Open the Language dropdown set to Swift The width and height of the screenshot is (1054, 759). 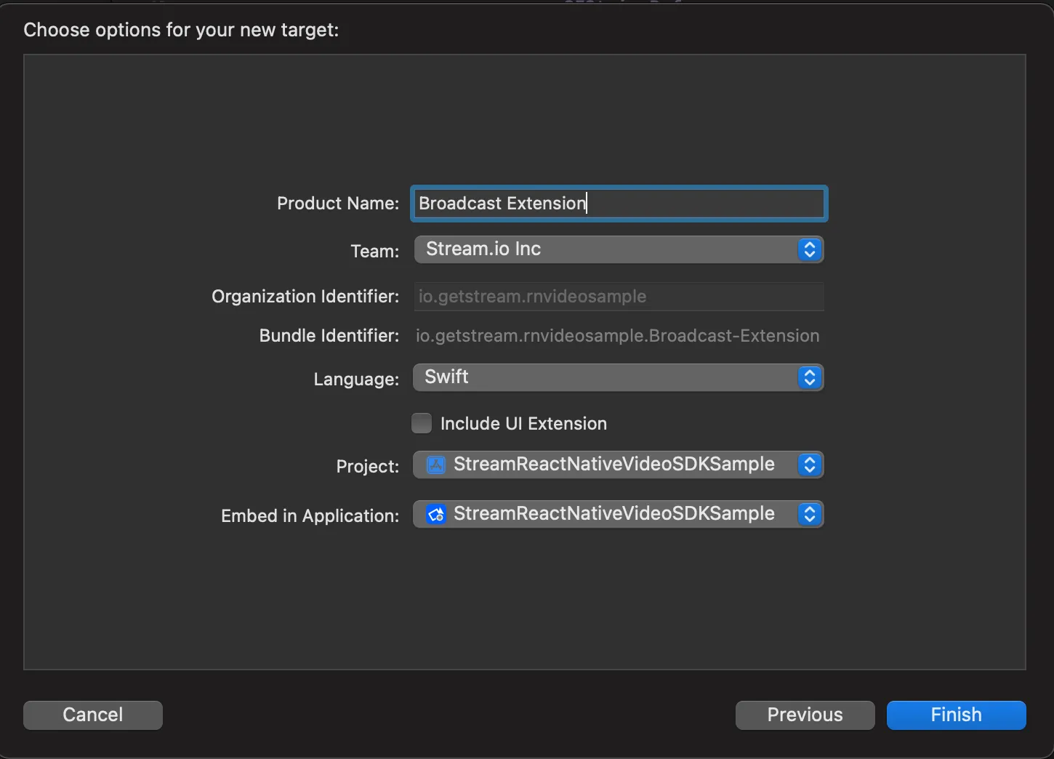tap(618, 377)
